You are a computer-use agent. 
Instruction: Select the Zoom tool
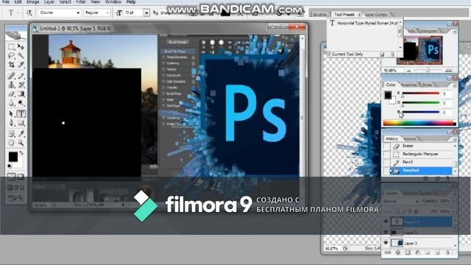[x=21, y=143]
